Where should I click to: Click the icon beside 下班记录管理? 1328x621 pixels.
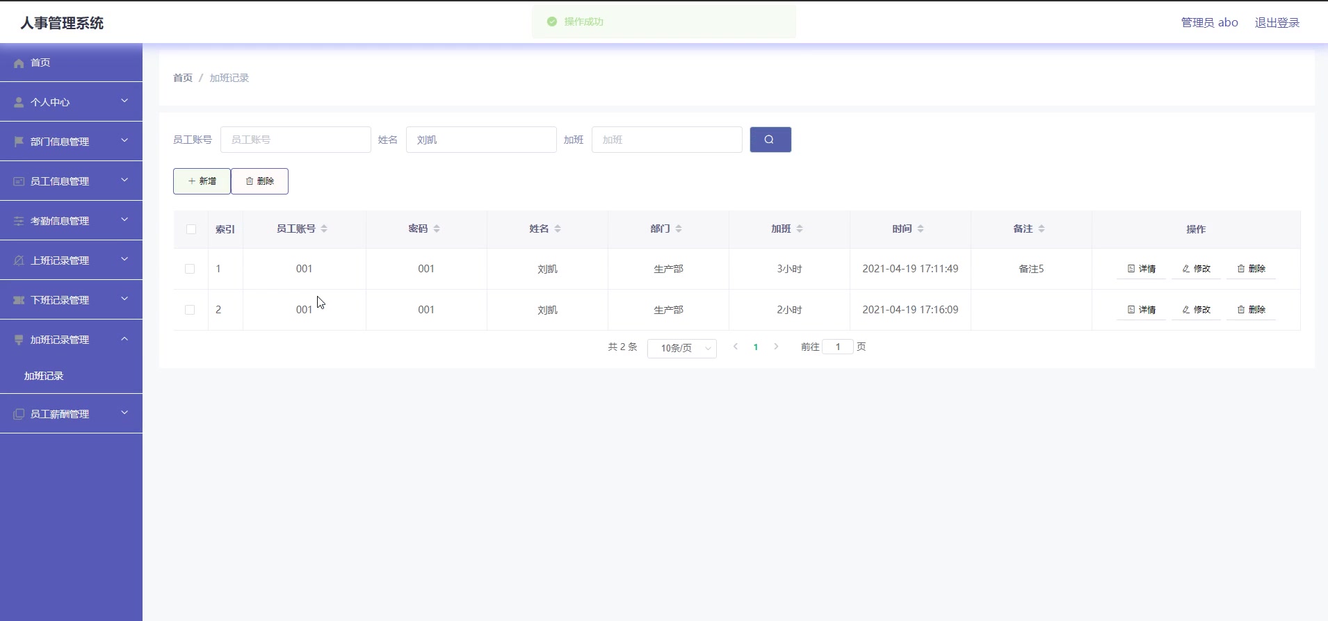[19, 300]
